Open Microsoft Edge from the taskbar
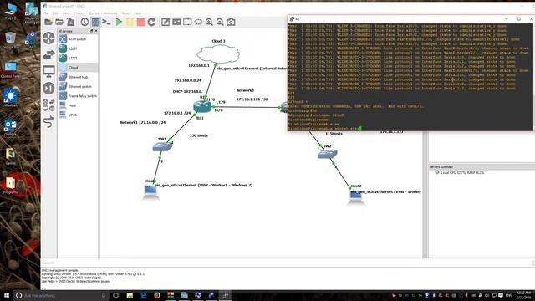535x301 pixels. (x=143, y=295)
